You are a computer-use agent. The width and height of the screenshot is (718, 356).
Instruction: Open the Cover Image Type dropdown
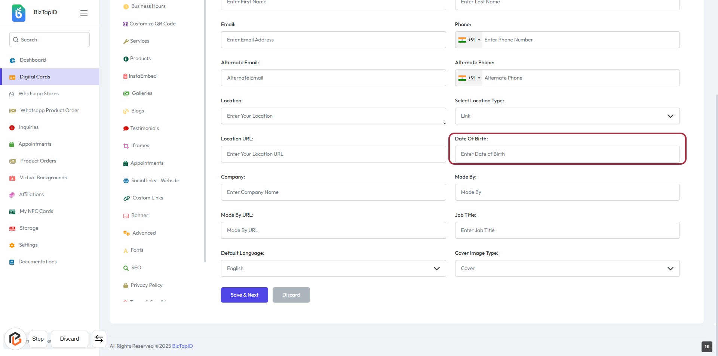[567, 269]
